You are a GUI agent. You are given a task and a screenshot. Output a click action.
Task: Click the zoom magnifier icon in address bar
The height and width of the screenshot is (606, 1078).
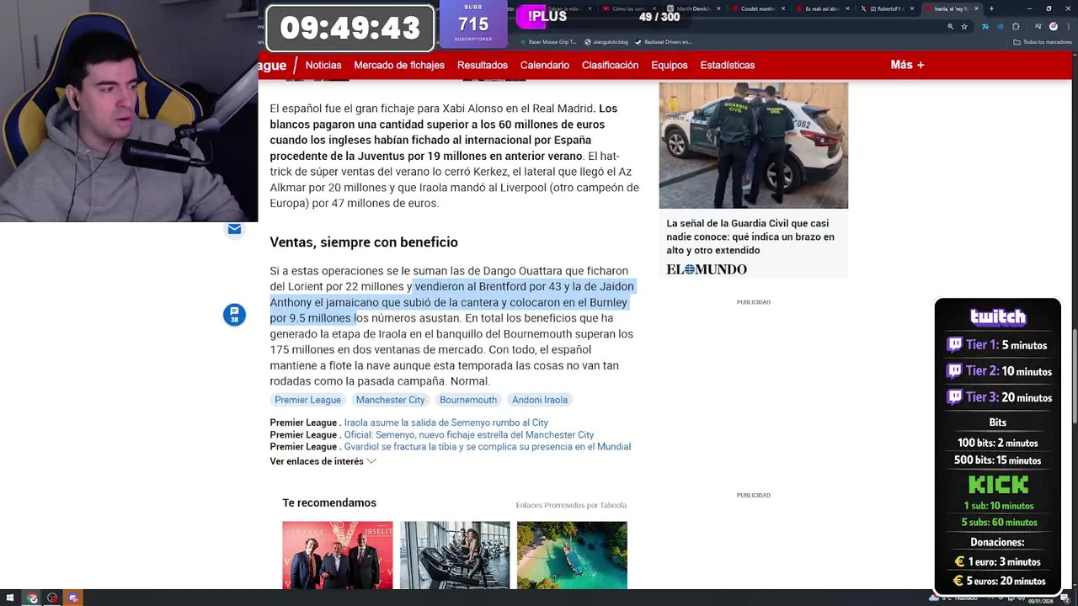pos(951,26)
